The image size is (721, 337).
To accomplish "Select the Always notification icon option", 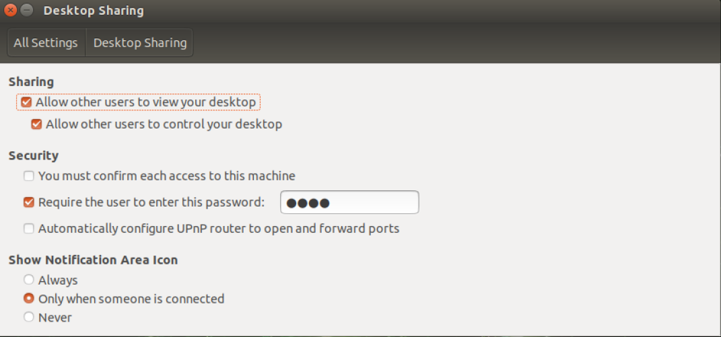I will tap(29, 280).
